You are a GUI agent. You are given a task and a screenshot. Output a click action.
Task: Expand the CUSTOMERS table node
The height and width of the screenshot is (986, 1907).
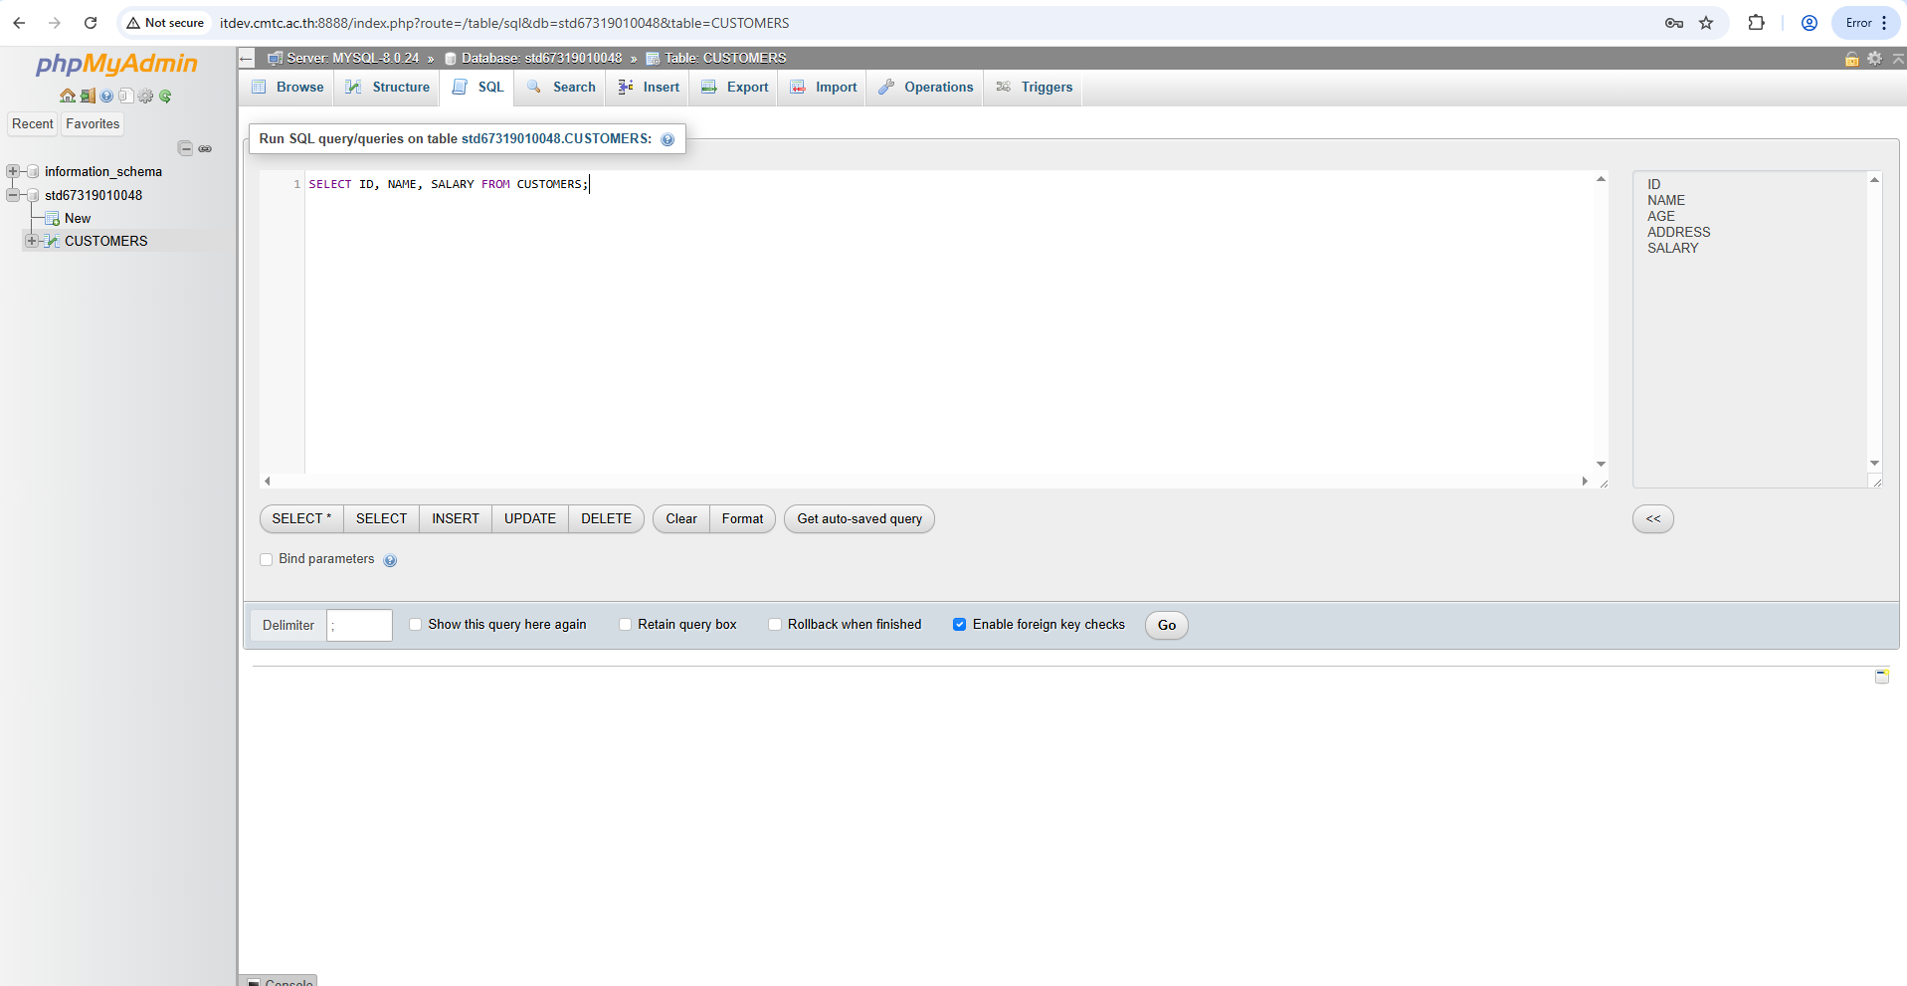pos(32,242)
